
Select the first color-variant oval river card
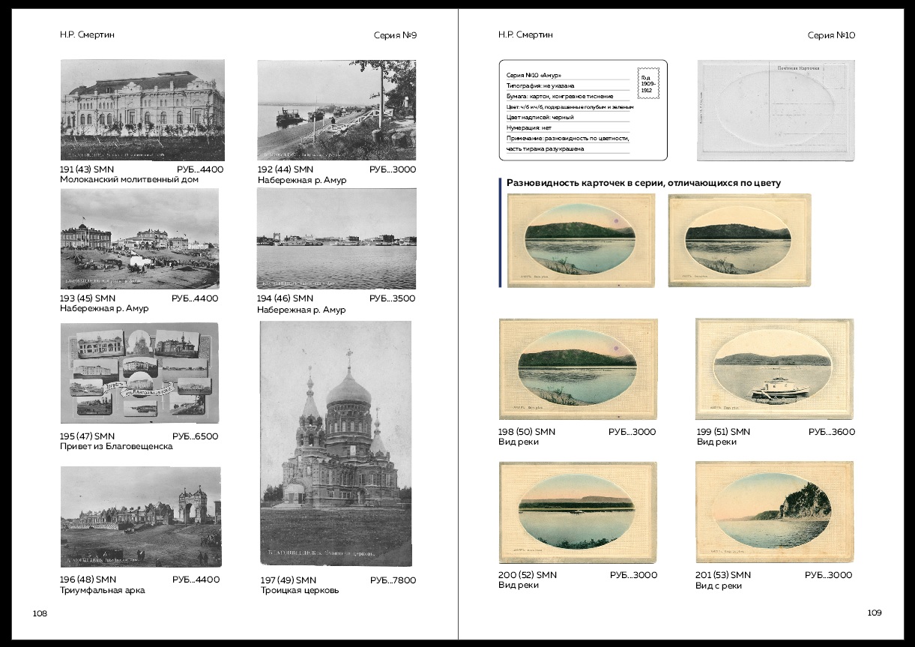581,240
